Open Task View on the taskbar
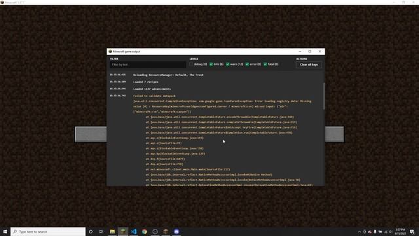 (101, 231)
